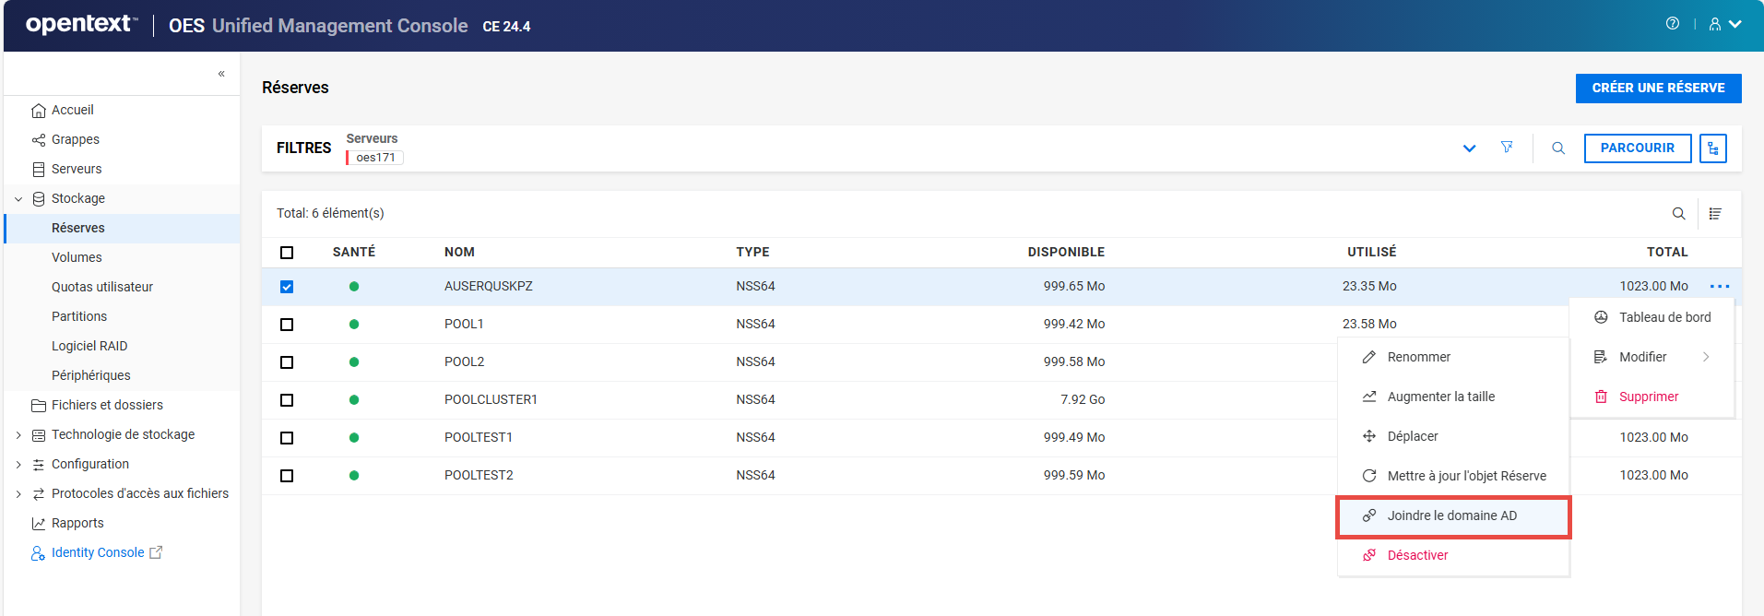Click the search icon in the filters bar
The width and height of the screenshot is (1764, 616).
point(1558,148)
